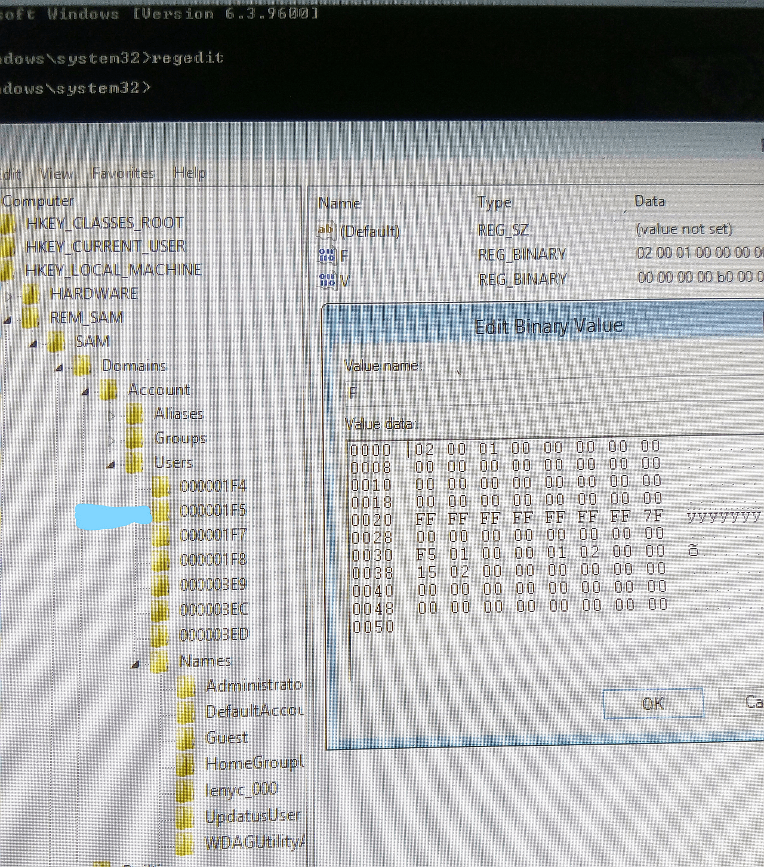The image size is (764, 867).
Task: Select the HKEY_CURRENT_USER folder icon
Action: pyautogui.click(x=7, y=247)
